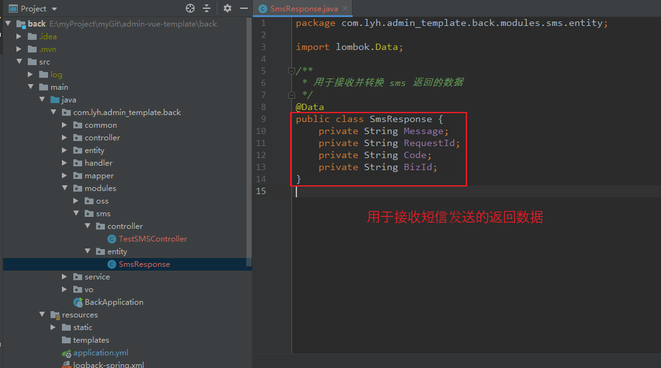The height and width of the screenshot is (368, 661).
Task: Click the collapse all icon in Project panel
Action: (207, 8)
